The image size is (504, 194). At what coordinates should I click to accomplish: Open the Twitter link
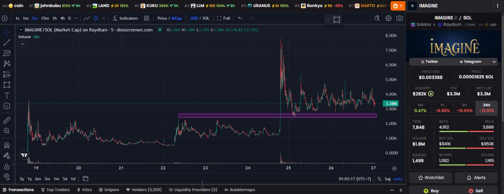[x=429, y=61]
